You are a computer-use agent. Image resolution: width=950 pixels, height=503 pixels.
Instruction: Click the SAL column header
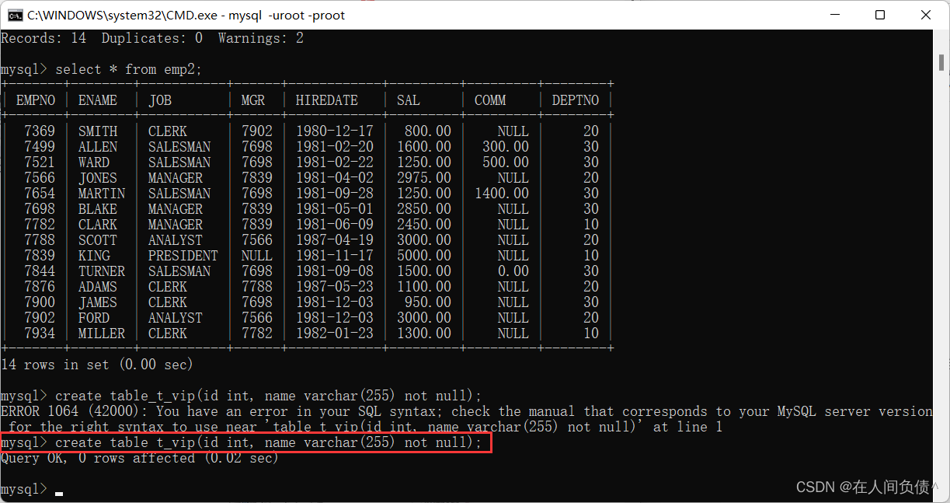(x=409, y=100)
